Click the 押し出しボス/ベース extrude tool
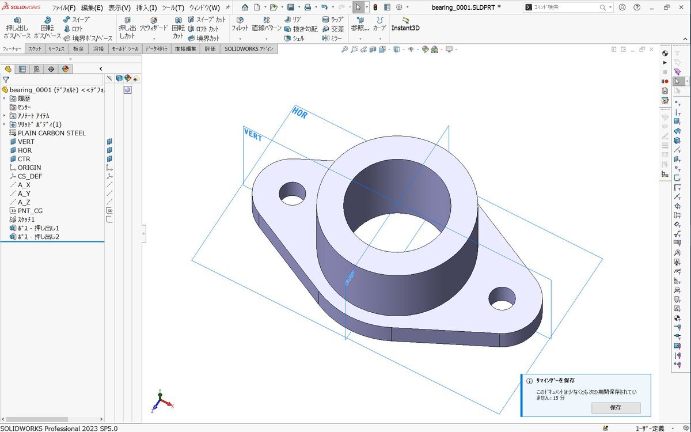The height and width of the screenshot is (432, 691). pyautogui.click(x=17, y=28)
